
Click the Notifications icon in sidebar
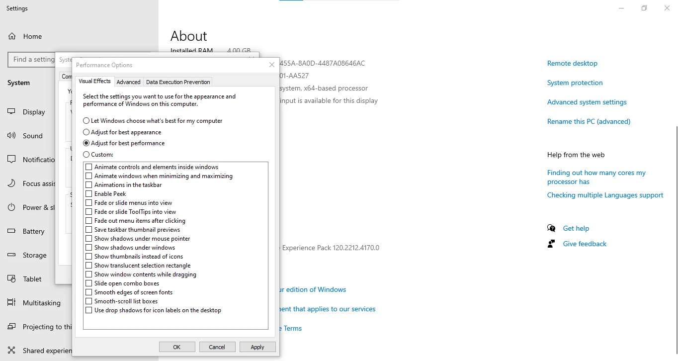[11, 160]
